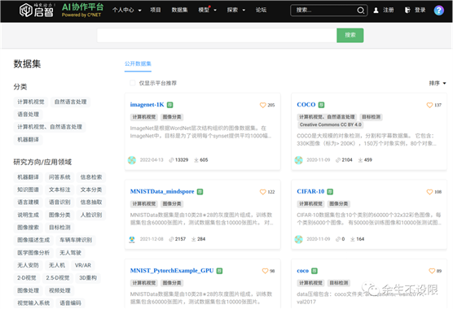Click the large dataset search input field
The width and height of the screenshot is (453, 309).
pos(217,35)
